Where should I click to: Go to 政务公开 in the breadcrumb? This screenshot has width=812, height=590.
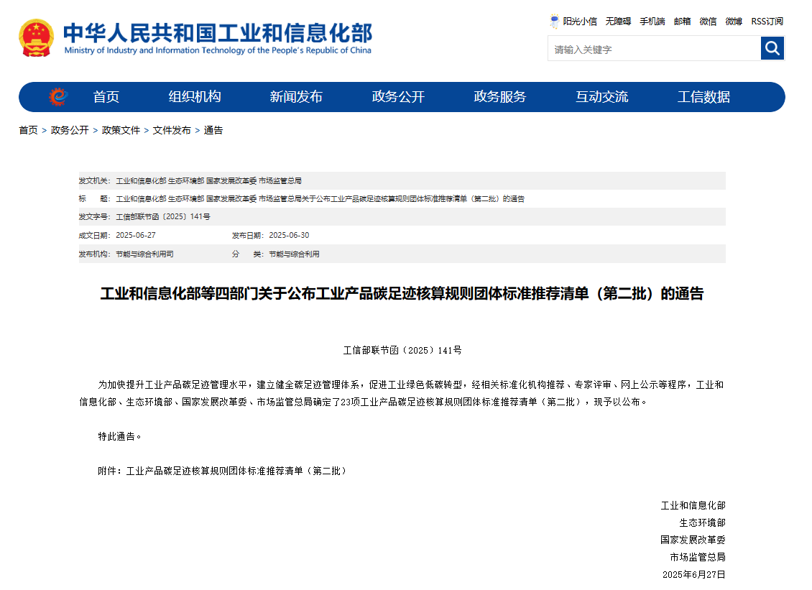pyautogui.click(x=70, y=130)
